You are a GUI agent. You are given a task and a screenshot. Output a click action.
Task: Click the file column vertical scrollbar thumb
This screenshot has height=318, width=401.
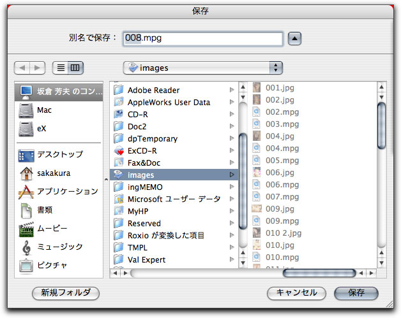[x=381, y=126]
